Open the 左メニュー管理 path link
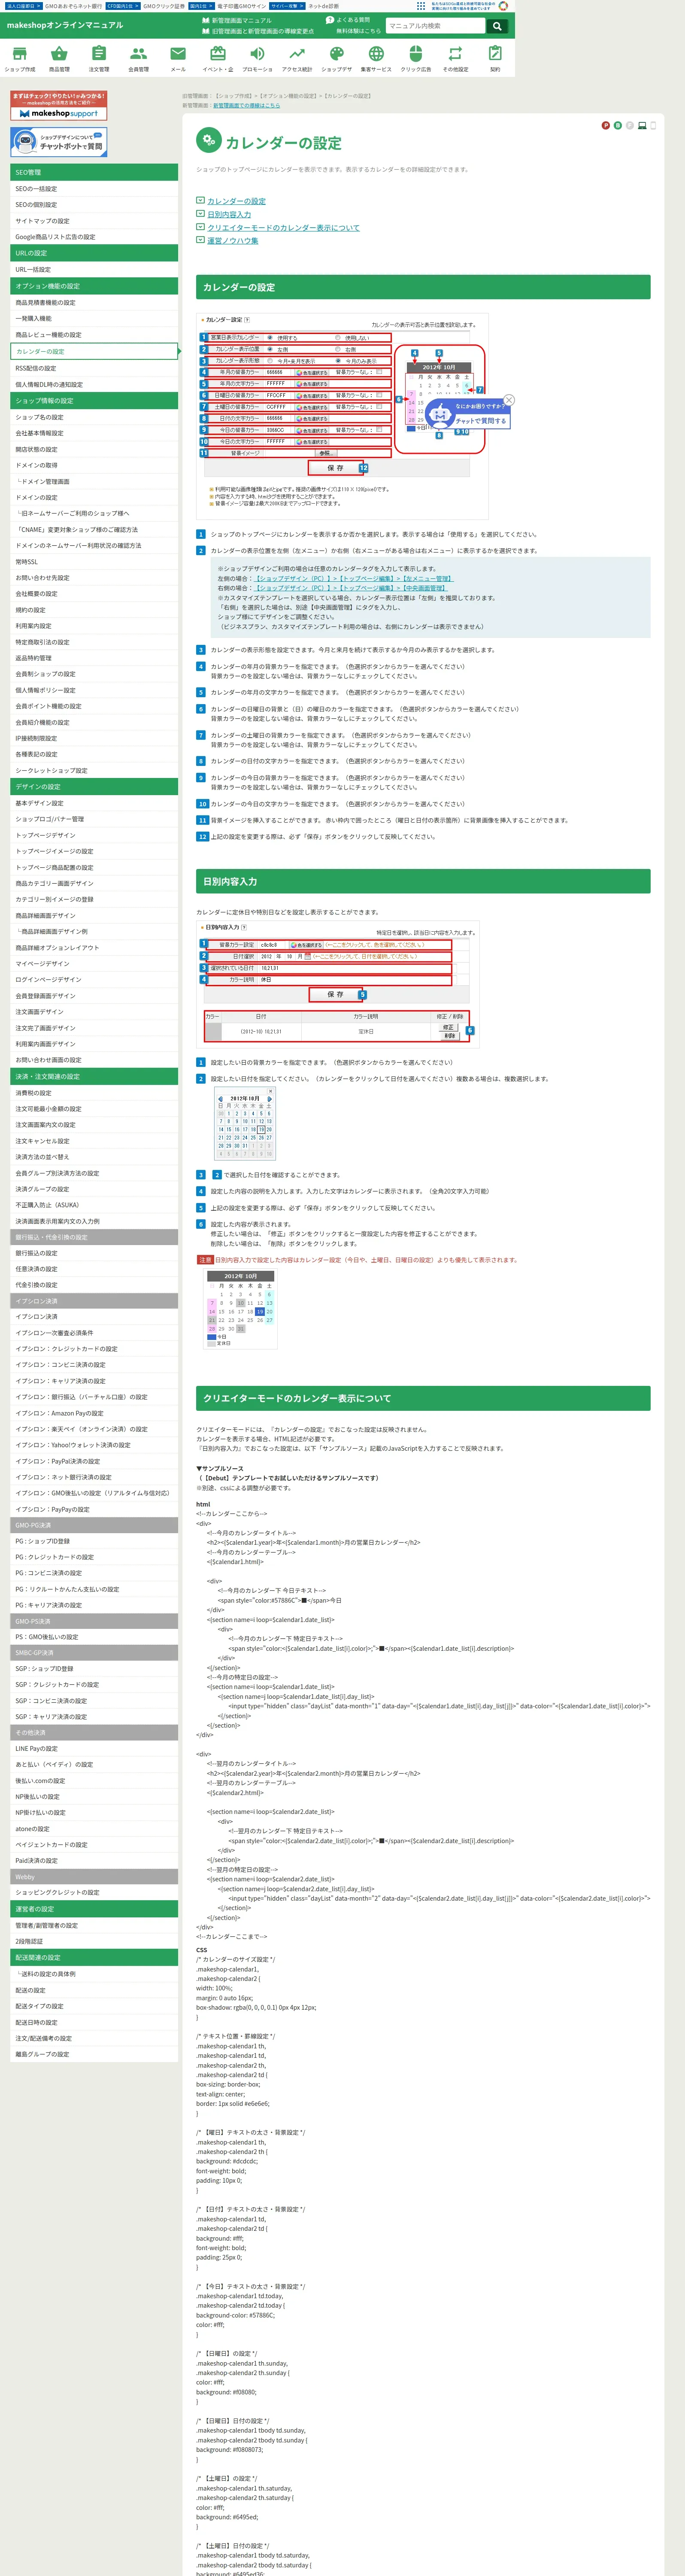The width and height of the screenshot is (685, 2576). pyautogui.click(x=428, y=578)
